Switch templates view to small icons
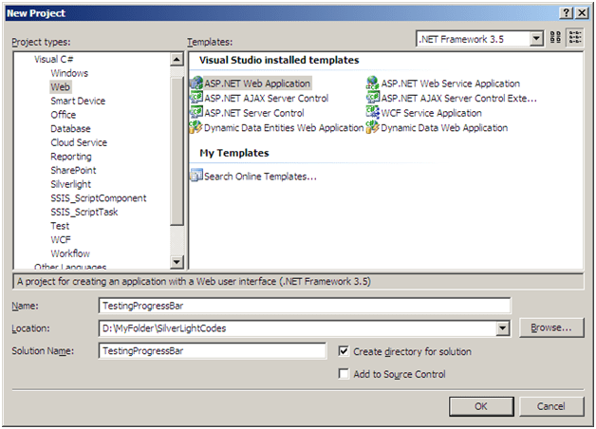This screenshot has height=429, width=596. (575, 38)
